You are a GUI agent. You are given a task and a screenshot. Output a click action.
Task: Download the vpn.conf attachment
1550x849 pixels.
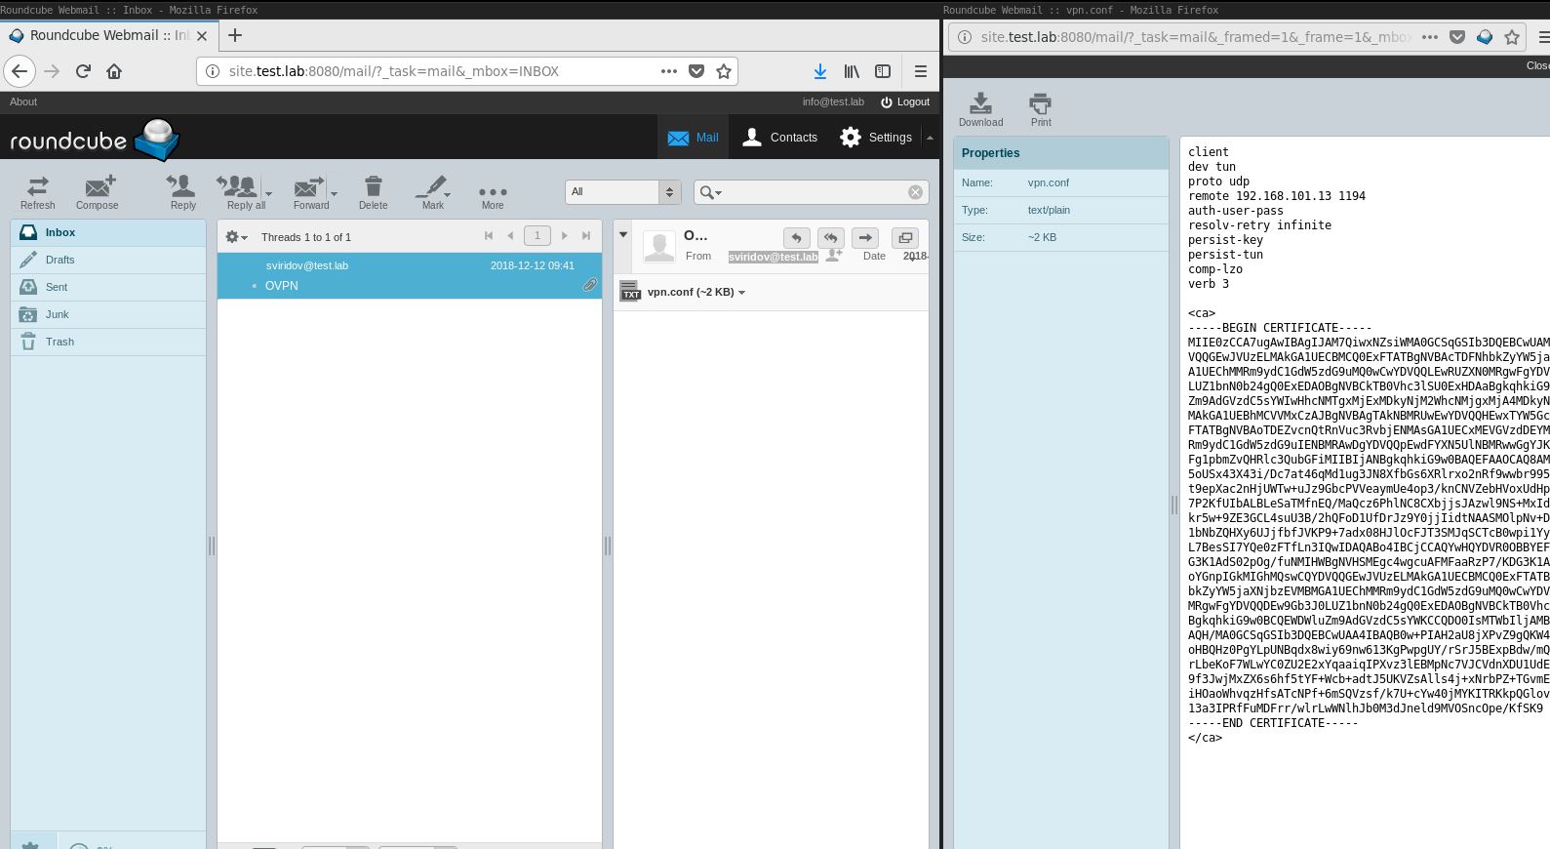[980, 108]
